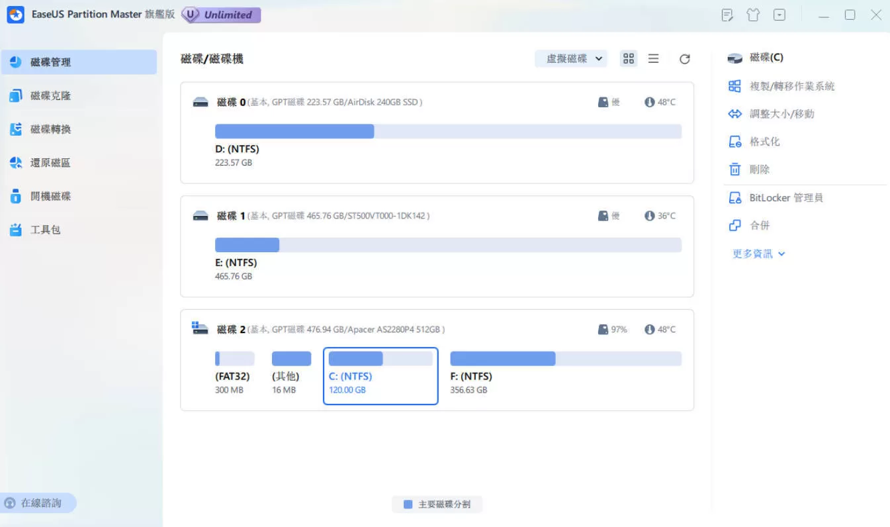Switch to list view for disks
The image size is (890, 527).
653,58
